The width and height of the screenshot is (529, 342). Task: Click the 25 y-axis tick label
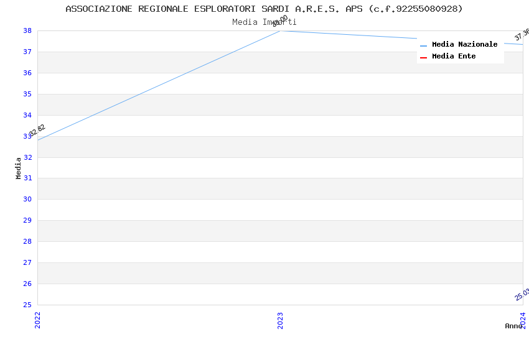27,305
